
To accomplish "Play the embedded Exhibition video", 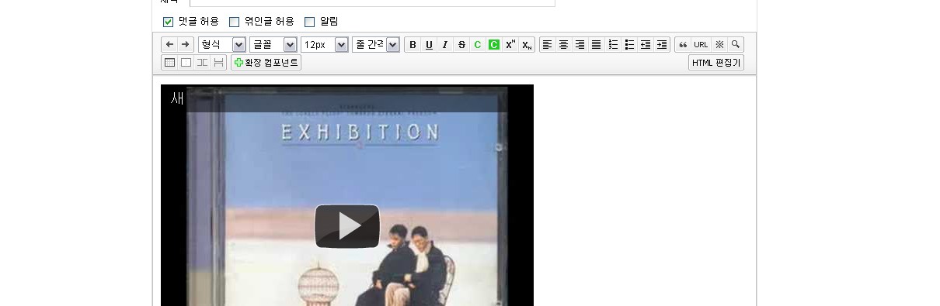I will (x=347, y=226).
